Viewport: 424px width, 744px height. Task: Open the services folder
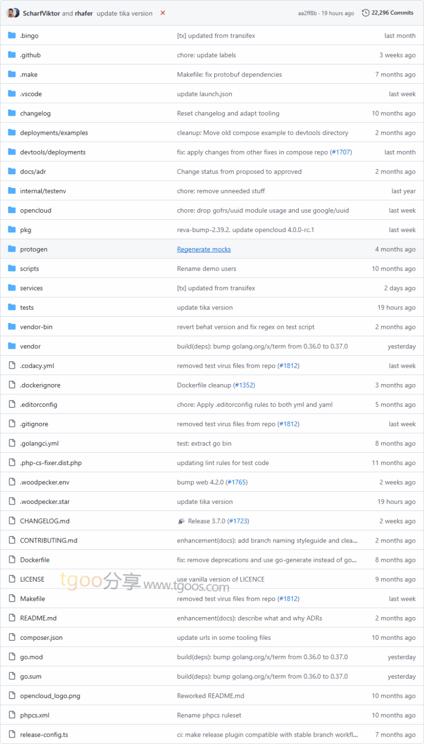(x=31, y=288)
